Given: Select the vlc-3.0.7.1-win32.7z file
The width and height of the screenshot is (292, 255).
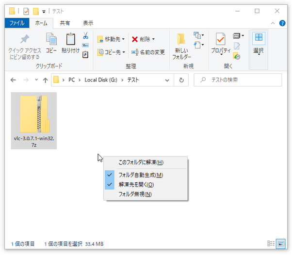Looking at the screenshot, I should tap(33, 121).
